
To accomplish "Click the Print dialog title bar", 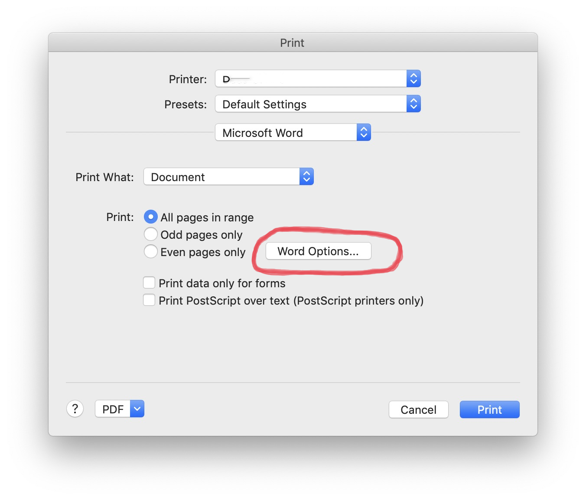I will click(292, 42).
